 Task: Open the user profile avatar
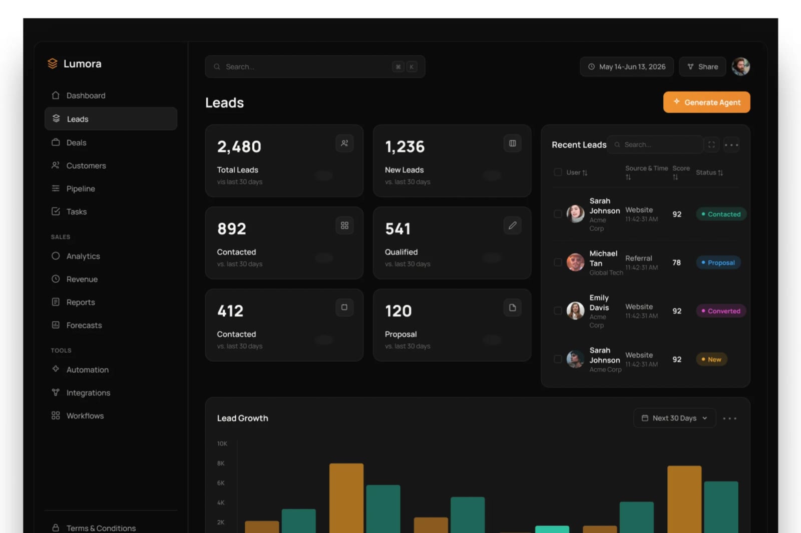click(x=740, y=66)
